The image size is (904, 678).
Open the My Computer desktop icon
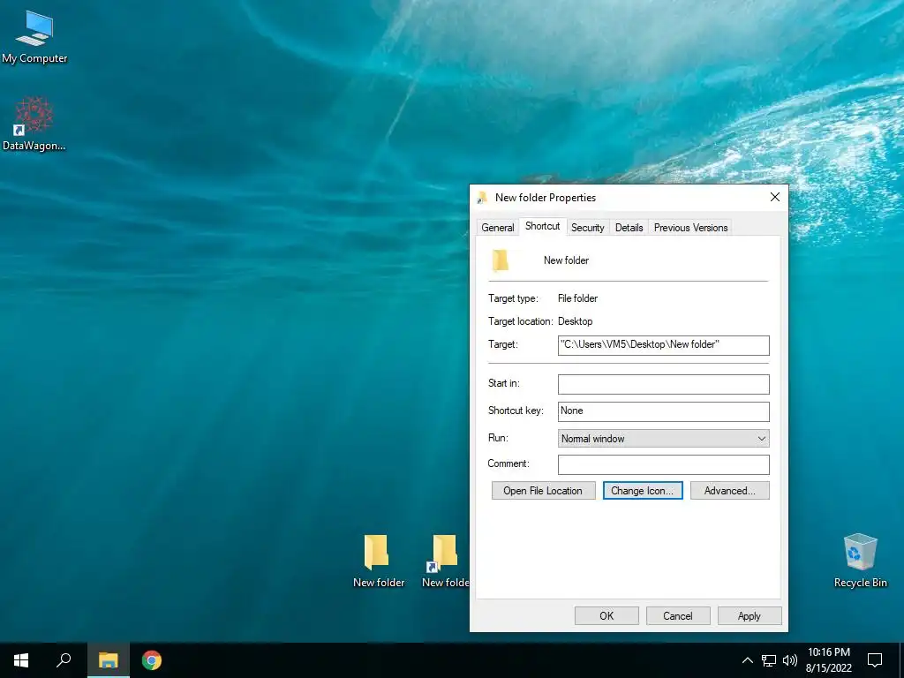tap(34, 35)
